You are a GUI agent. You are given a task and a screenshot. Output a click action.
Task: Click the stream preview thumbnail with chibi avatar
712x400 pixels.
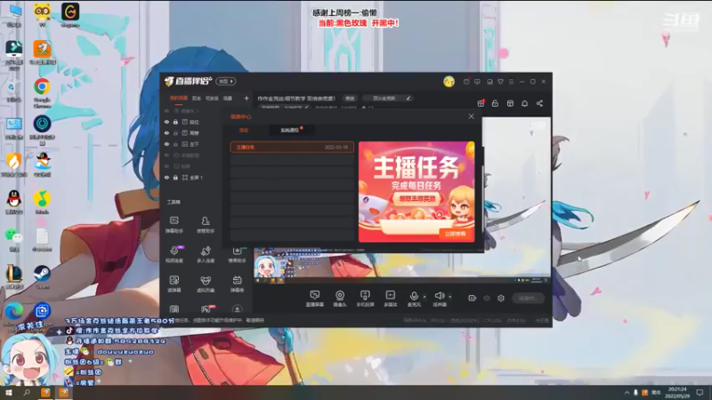(x=268, y=268)
